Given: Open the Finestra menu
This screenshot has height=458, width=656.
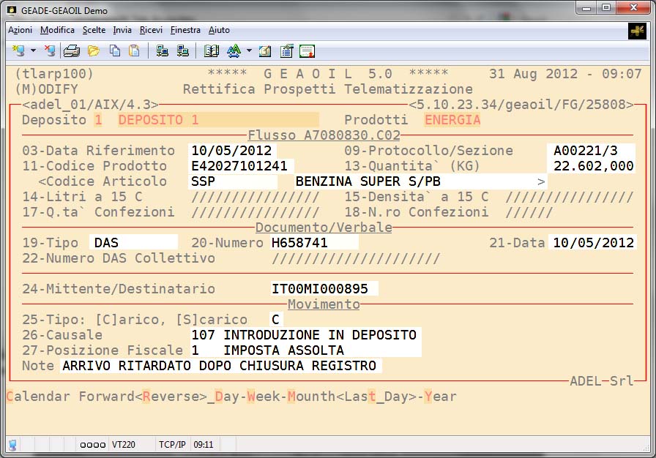Looking at the screenshot, I should tap(185, 30).
